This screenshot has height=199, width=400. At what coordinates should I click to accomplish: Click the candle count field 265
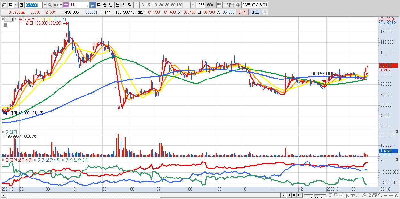point(201,5)
